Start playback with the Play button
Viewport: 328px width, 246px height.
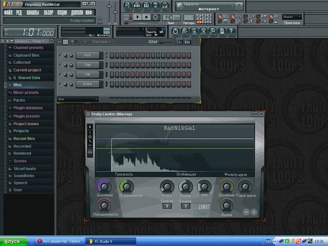[137, 17]
